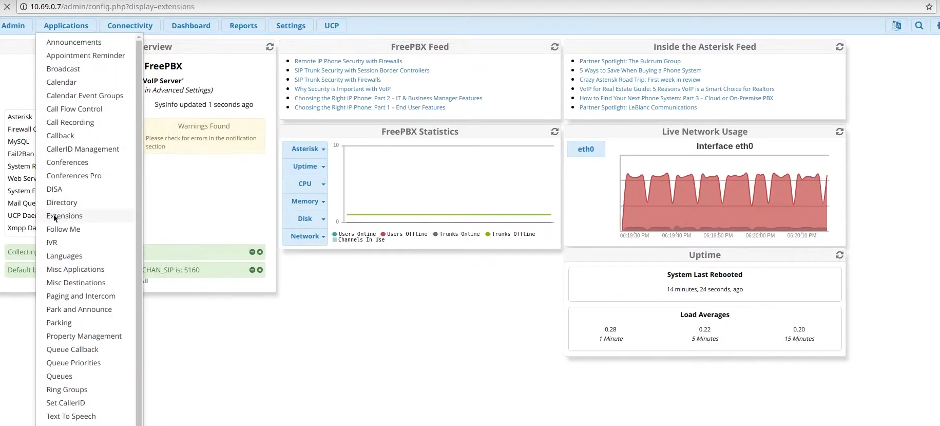Refresh the System Overview panel

(x=270, y=47)
